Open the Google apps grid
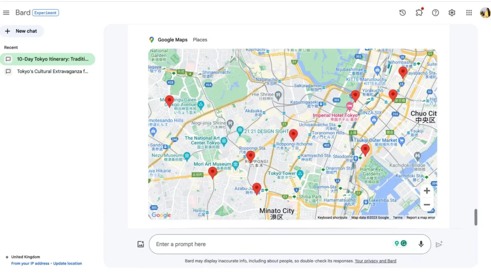Screen dimensions: 491x276 (x=469, y=13)
